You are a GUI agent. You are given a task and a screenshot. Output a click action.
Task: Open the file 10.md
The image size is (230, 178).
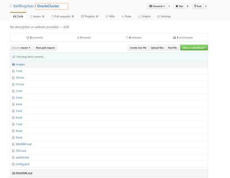click(x=20, y=78)
